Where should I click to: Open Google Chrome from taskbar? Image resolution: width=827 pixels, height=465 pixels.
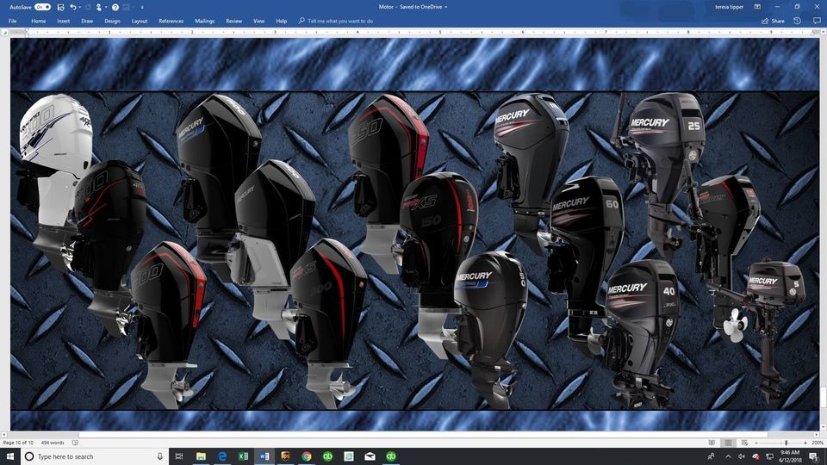pos(307,456)
